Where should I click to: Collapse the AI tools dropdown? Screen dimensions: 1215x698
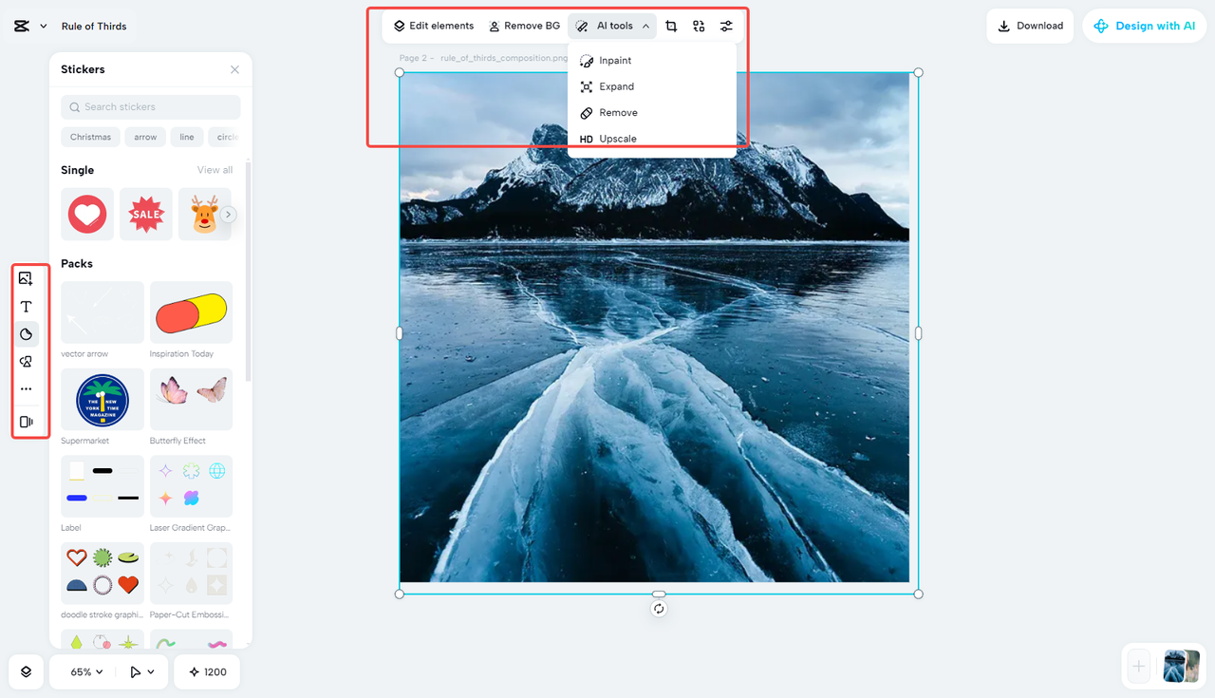coord(612,26)
